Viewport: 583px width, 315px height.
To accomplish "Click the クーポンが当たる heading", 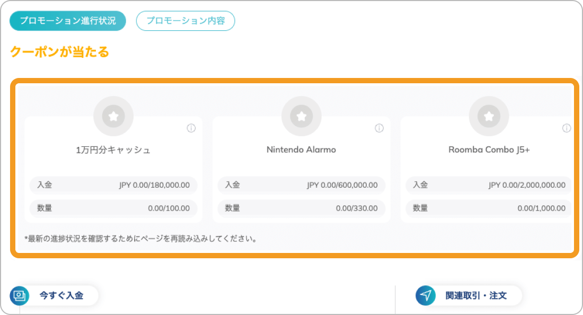I will click(59, 51).
